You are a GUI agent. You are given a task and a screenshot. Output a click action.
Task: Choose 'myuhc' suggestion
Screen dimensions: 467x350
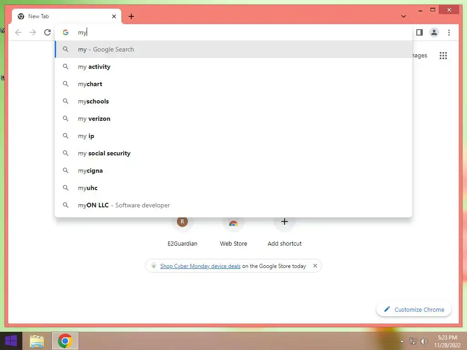click(233, 188)
